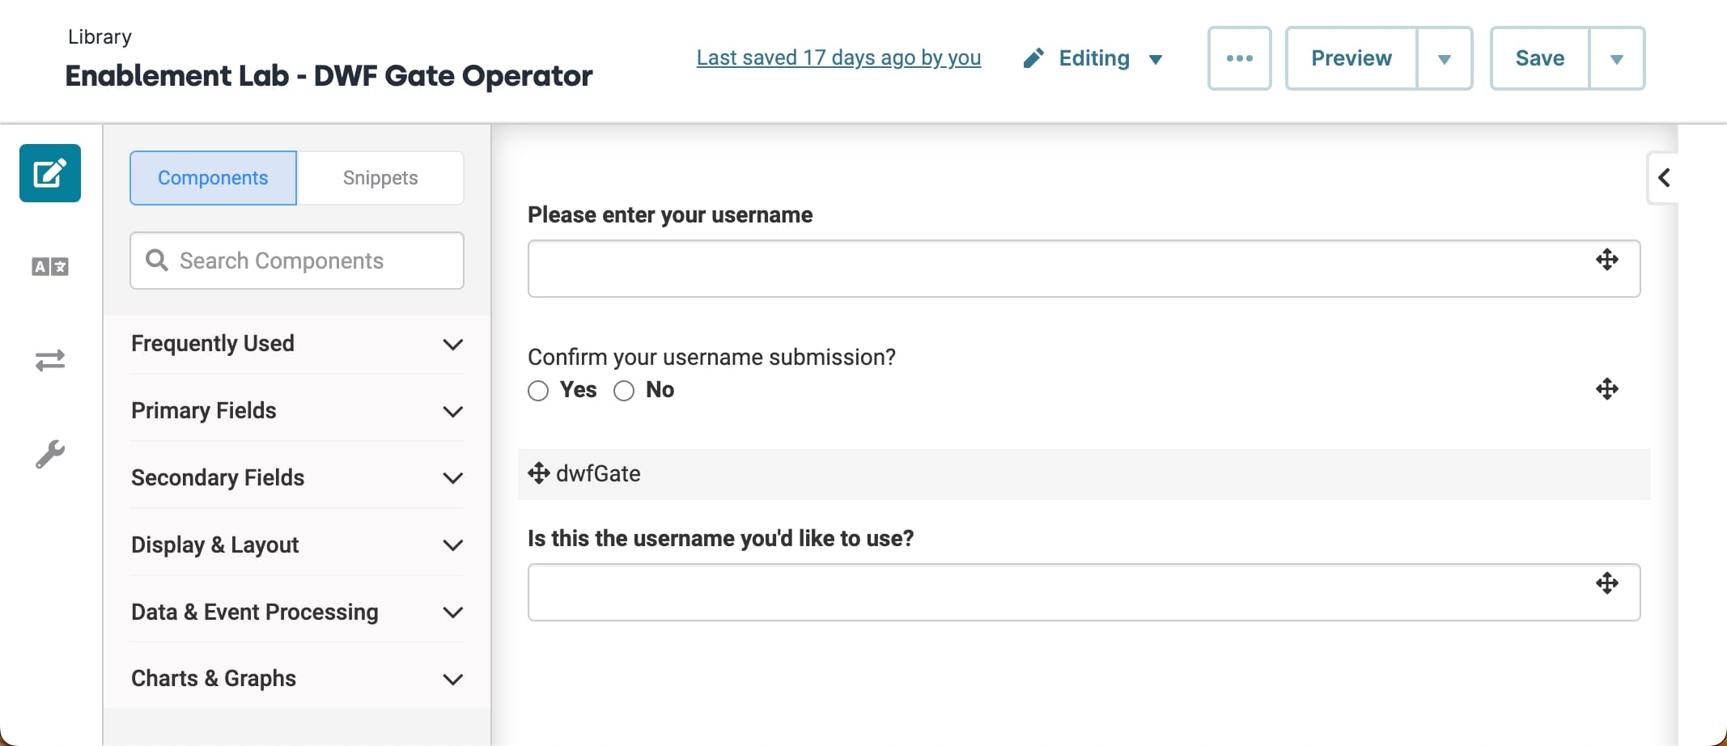This screenshot has height=746, width=1727.
Task: Select the No radio button
Action: tap(624, 391)
